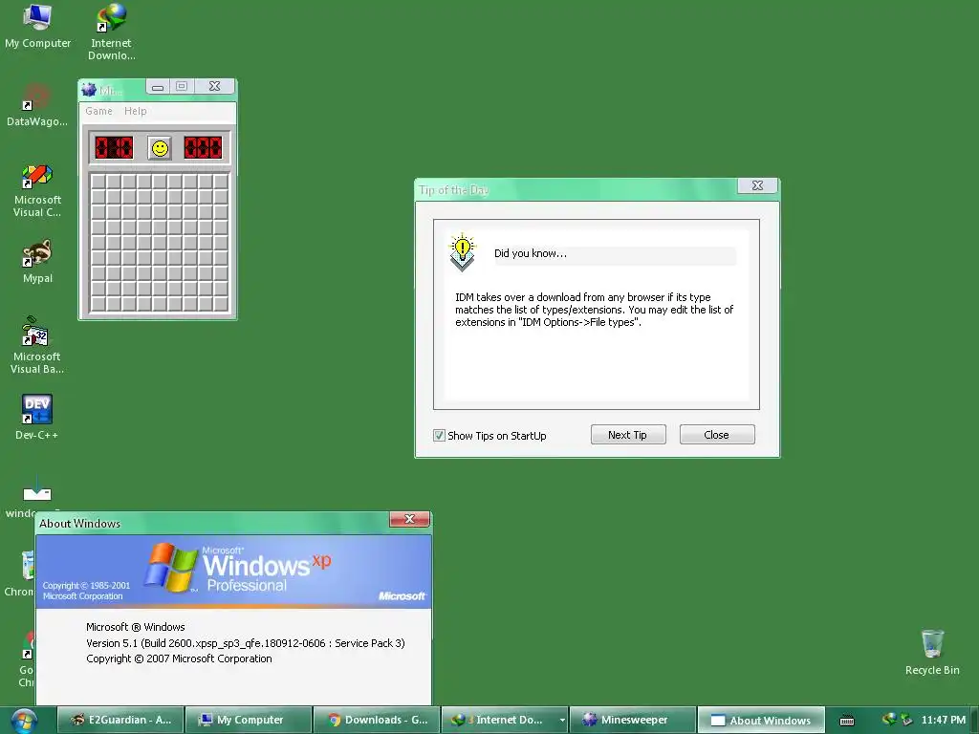Switch to My Computer taskbar button
The height and width of the screenshot is (734, 979).
coord(249,721)
